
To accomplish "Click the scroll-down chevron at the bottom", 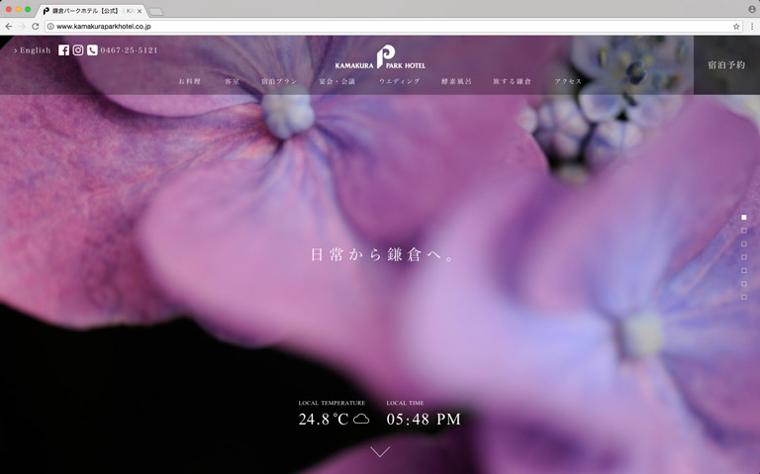I will pyautogui.click(x=380, y=452).
